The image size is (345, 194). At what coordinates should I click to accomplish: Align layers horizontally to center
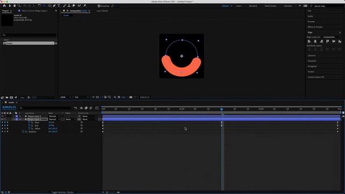click(x=315, y=41)
